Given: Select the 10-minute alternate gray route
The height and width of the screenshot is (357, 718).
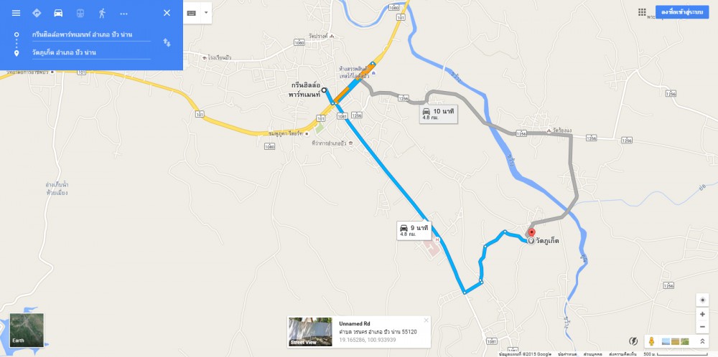Looking at the screenshot, I should click(439, 114).
